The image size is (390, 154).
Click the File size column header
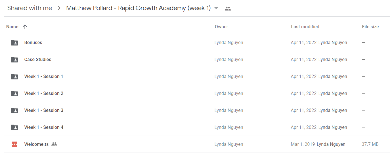coord(370,27)
